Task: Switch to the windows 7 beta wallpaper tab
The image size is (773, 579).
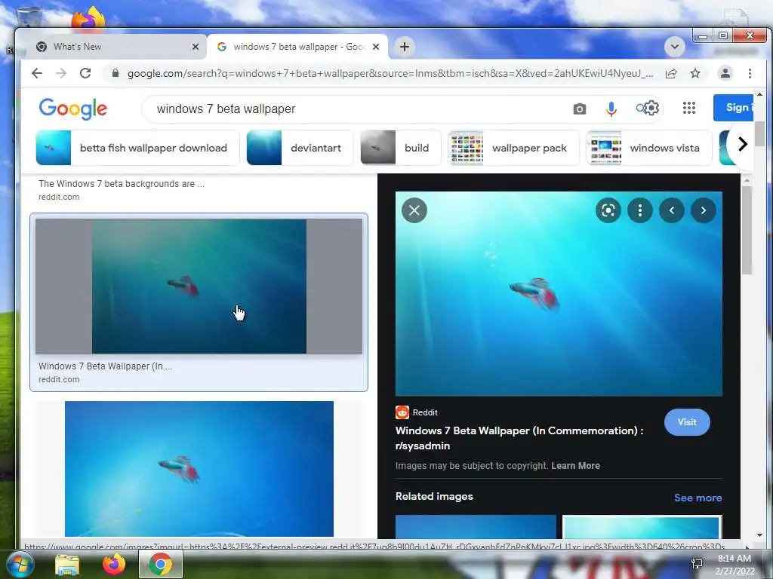Action: [297, 47]
